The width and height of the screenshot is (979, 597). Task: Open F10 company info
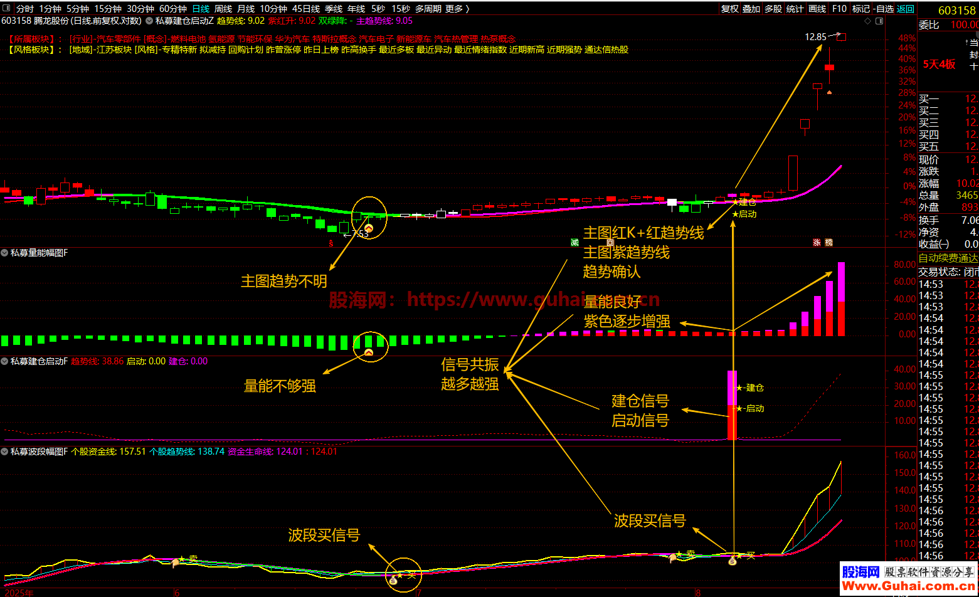839,9
